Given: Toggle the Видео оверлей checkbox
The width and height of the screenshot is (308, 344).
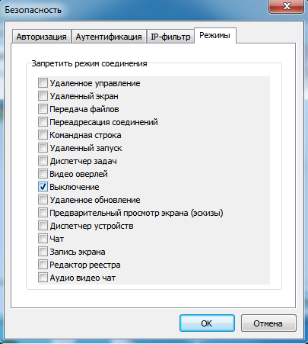Looking at the screenshot, I should pyautogui.click(x=43, y=174).
